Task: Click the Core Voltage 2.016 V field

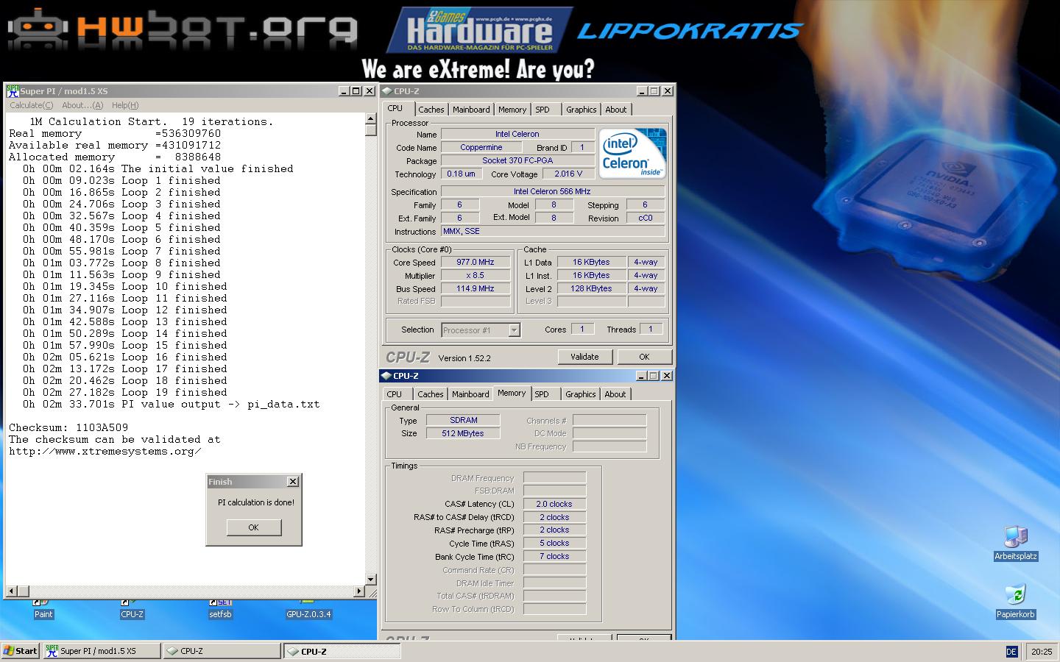Action: [x=568, y=174]
